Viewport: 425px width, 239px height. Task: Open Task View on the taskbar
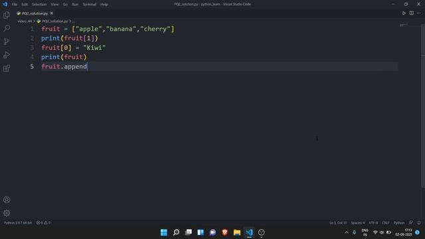[189, 232]
